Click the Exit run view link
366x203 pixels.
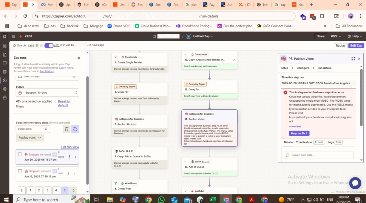click(70, 147)
